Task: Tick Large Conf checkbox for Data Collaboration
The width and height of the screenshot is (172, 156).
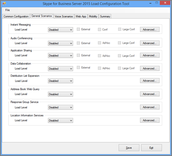Action: pos(119,68)
